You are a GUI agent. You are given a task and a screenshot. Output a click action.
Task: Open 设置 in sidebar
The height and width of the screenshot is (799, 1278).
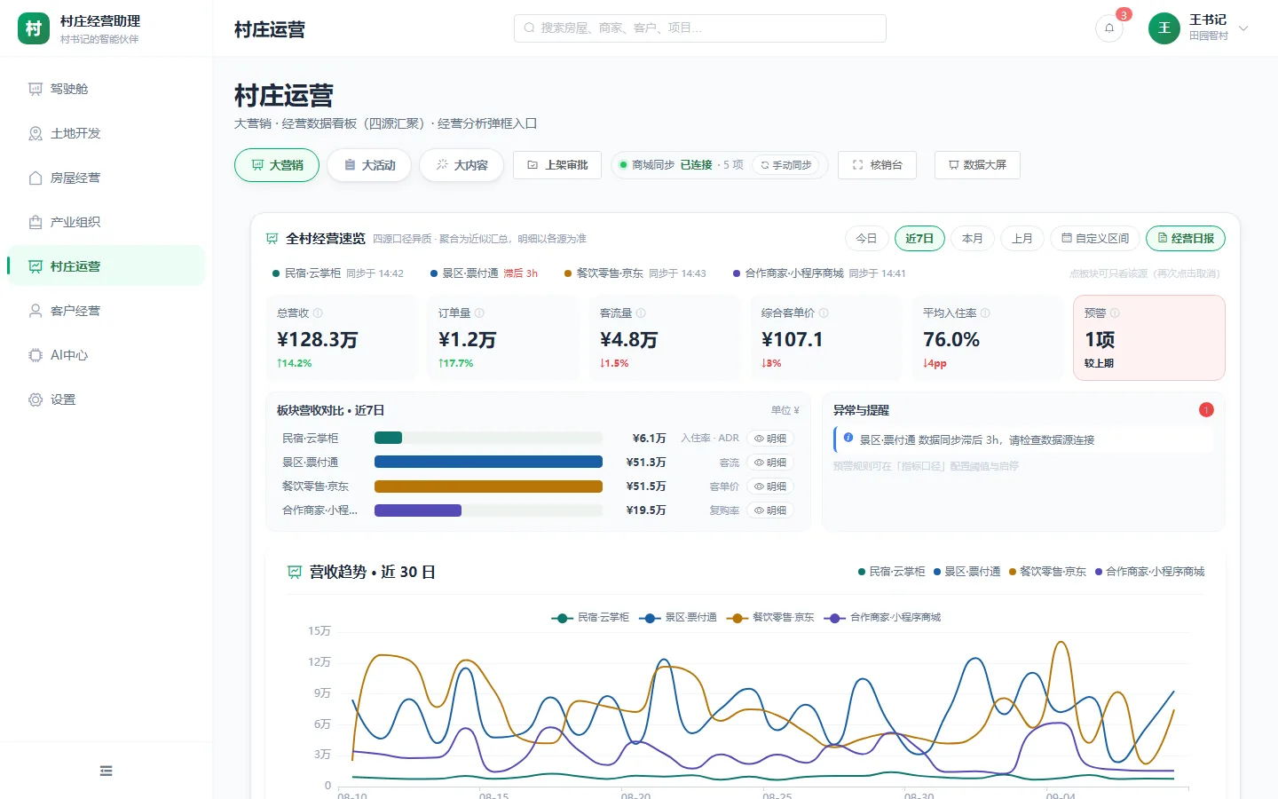click(x=106, y=399)
